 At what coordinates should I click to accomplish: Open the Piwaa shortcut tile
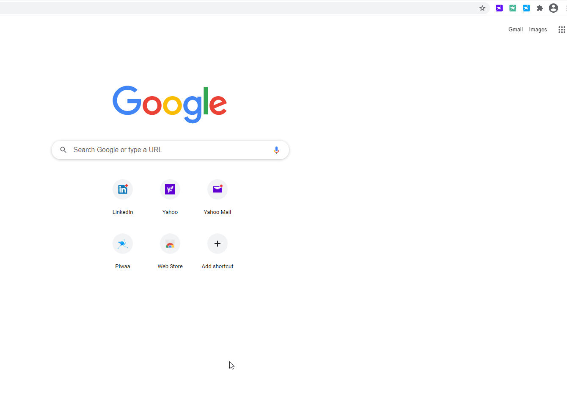pyautogui.click(x=123, y=251)
